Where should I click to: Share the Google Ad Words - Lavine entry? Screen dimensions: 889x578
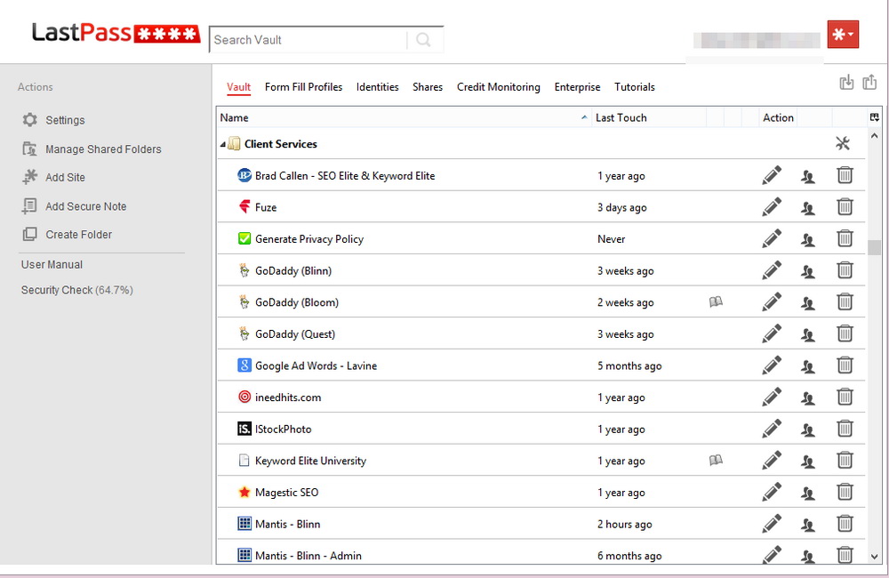coord(808,367)
